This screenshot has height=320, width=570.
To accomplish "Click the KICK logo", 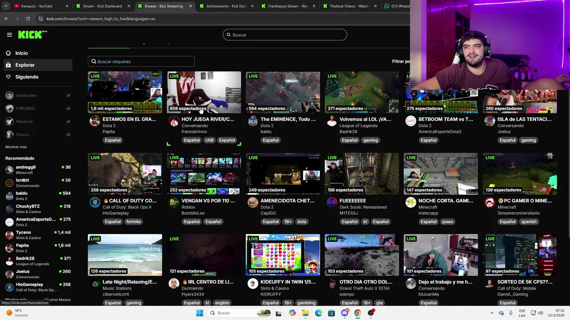I will click(x=32, y=35).
